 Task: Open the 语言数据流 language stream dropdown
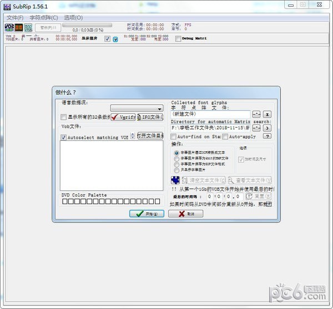tap(137, 108)
